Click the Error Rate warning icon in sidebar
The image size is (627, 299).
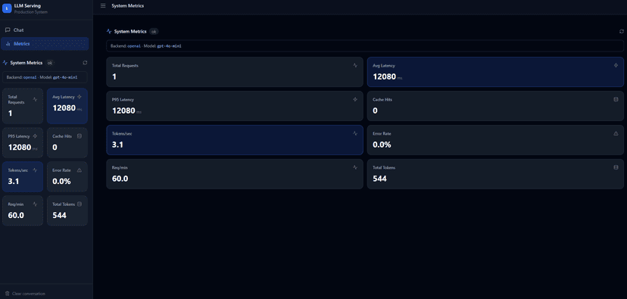tap(80, 170)
